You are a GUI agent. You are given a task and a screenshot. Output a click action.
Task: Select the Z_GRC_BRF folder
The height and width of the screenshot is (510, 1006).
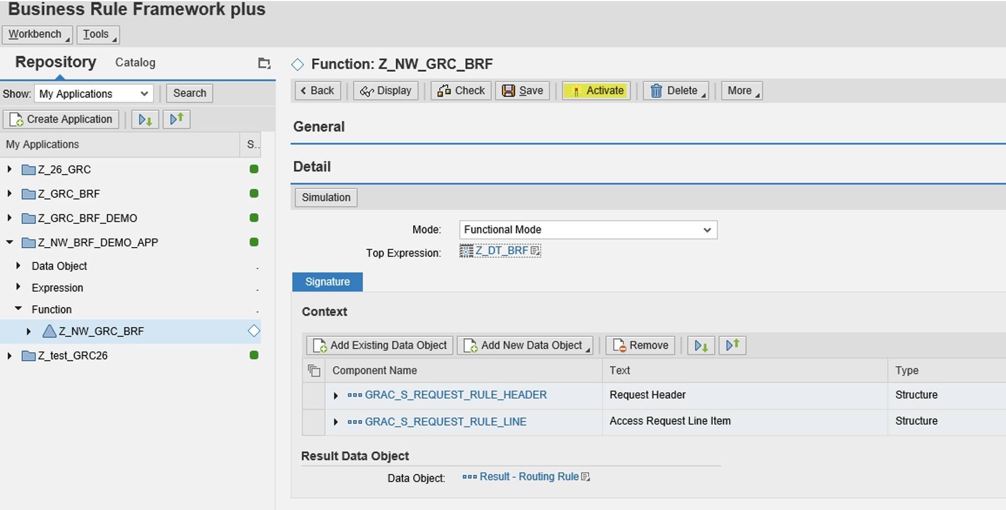[x=60, y=194]
